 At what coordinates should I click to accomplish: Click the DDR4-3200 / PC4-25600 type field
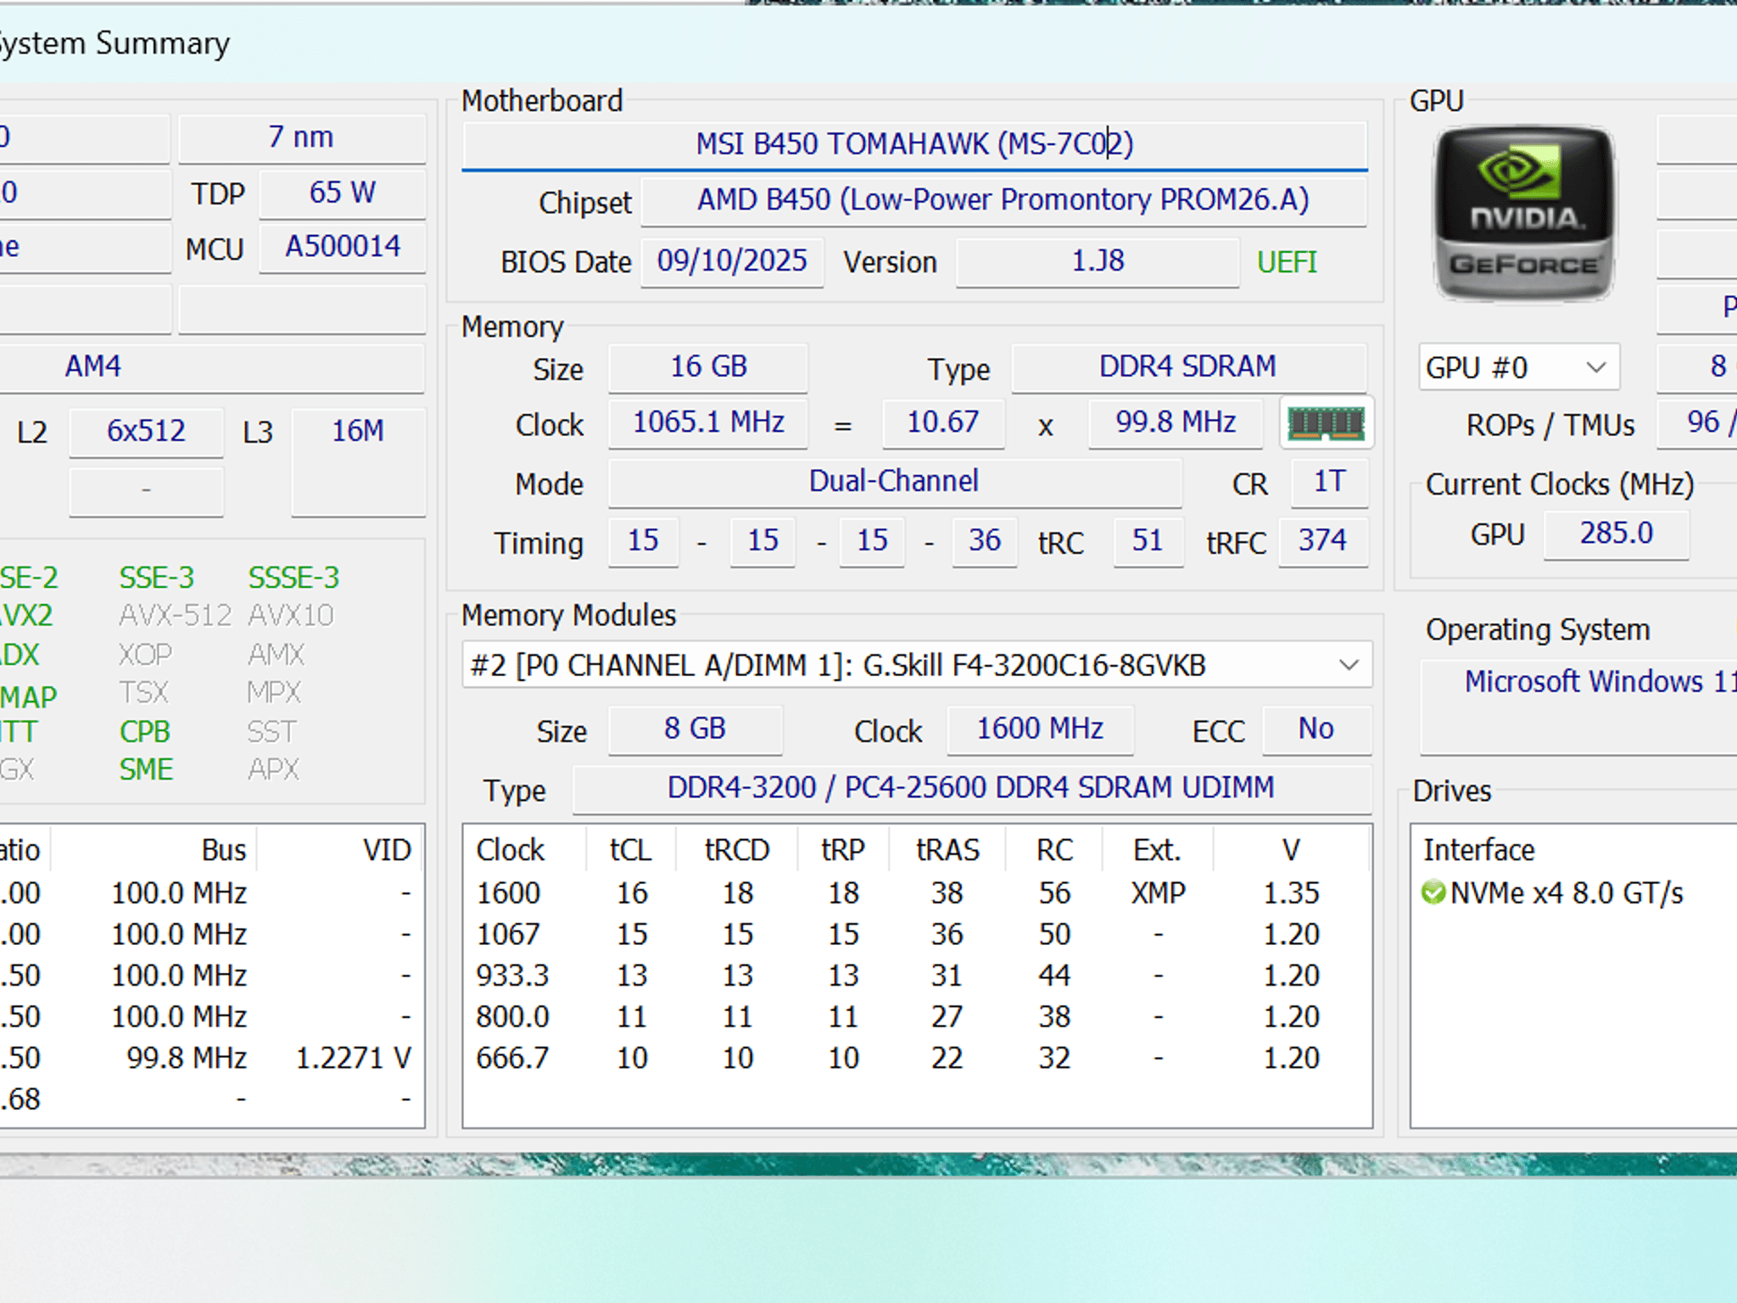click(x=971, y=789)
